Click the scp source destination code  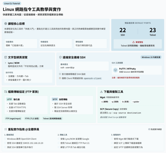pyautogui.click(x=127, y=113)
